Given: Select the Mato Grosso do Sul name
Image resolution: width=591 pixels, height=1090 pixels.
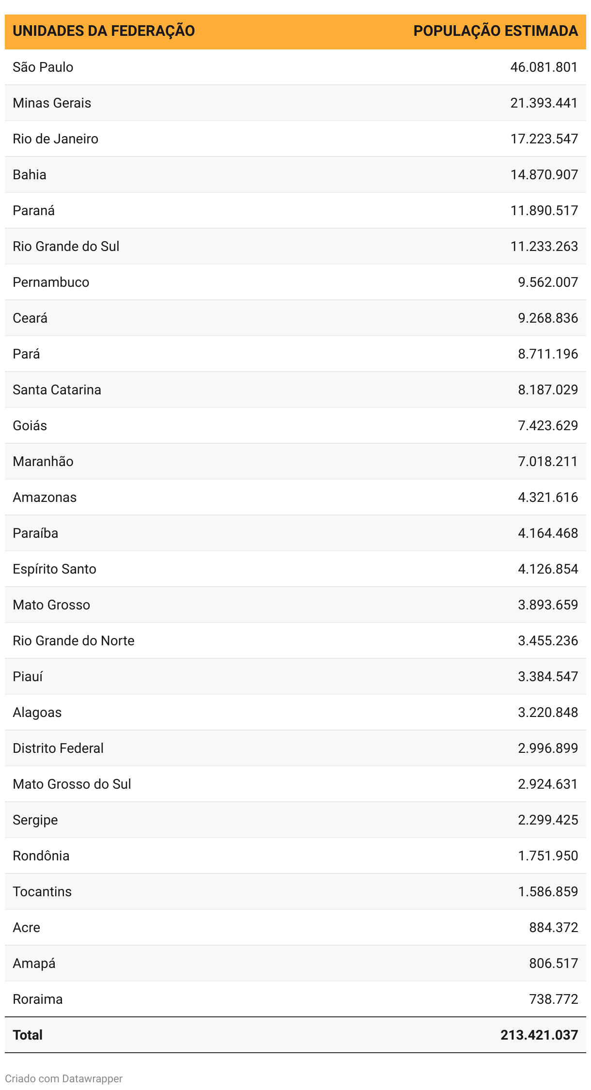Looking at the screenshot, I should click(x=72, y=784).
